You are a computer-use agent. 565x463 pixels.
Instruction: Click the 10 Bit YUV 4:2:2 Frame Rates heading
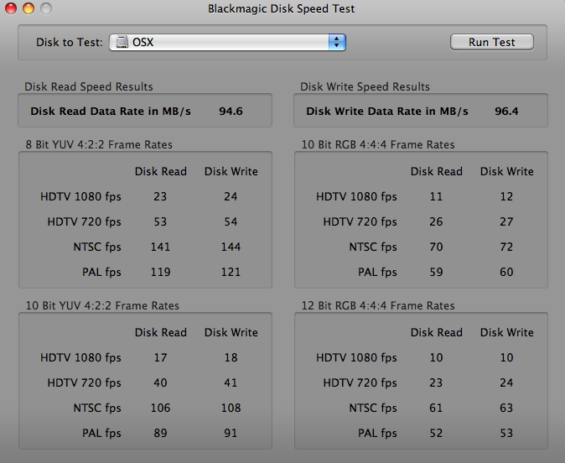coord(102,306)
